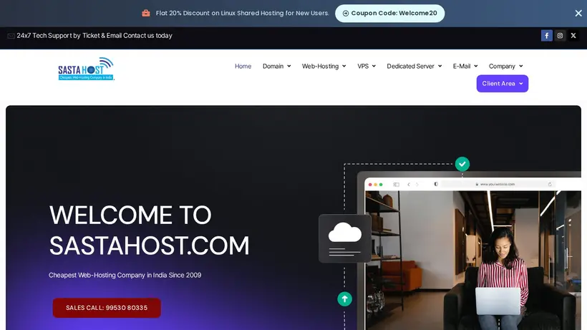The height and width of the screenshot is (330, 587).
Task: Open SastaHost Facebook page icon
Action: 547,36
